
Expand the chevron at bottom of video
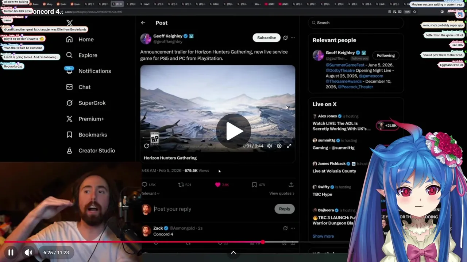(x=233, y=253)
